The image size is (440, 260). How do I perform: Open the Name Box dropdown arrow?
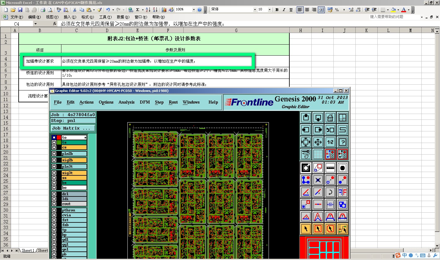35,24
